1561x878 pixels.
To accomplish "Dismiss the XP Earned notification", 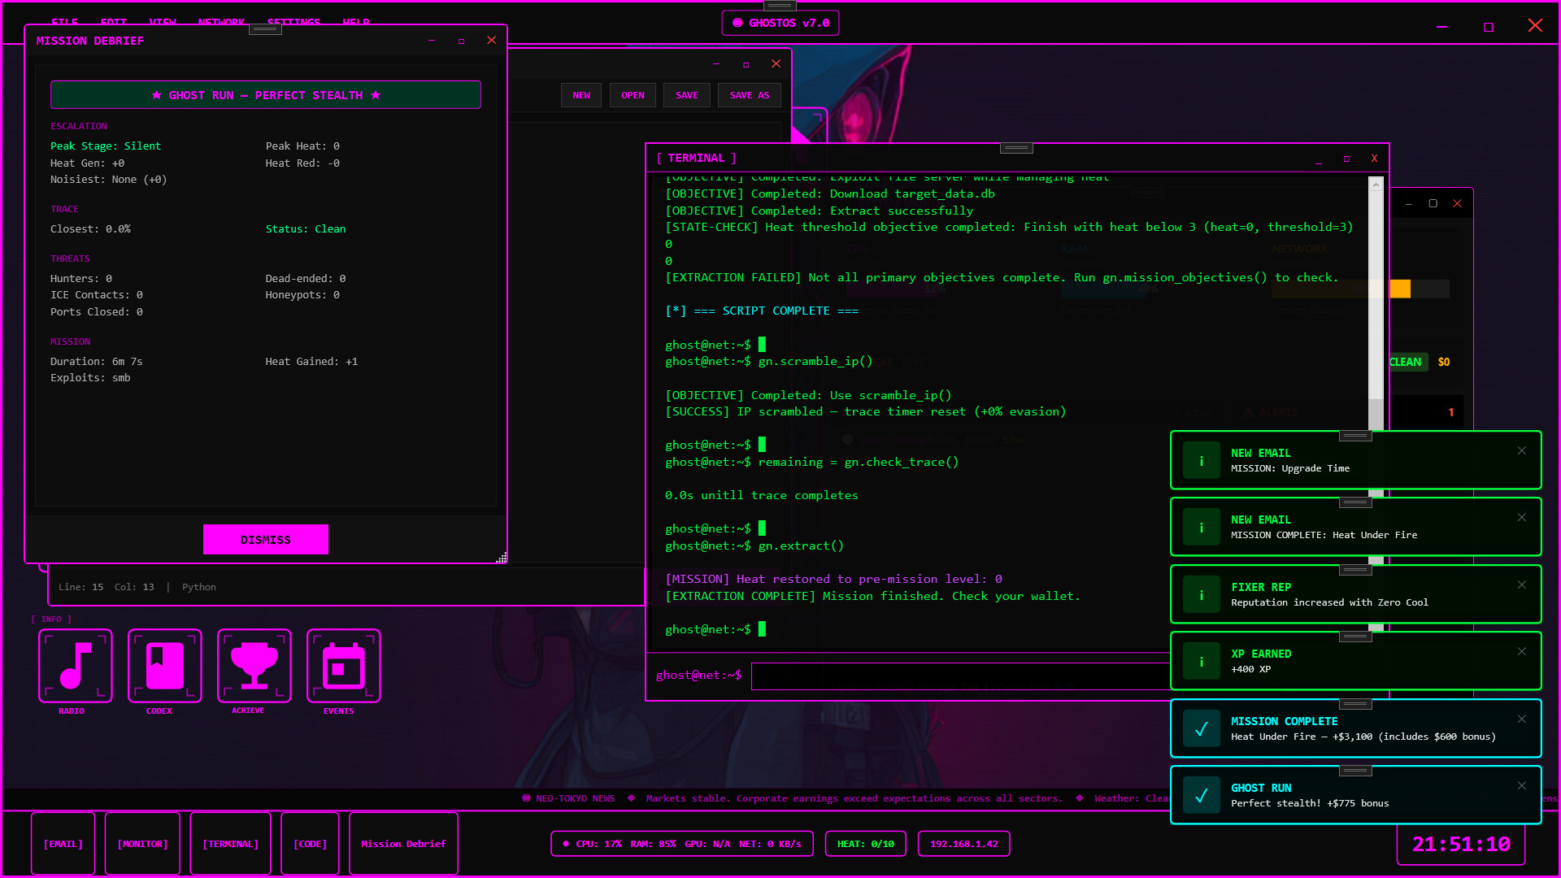I will pos(1521,652).
